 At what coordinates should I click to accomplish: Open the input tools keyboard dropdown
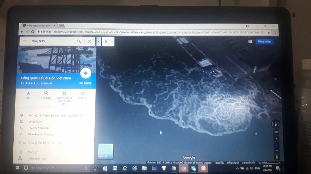[x=112, y=41]
